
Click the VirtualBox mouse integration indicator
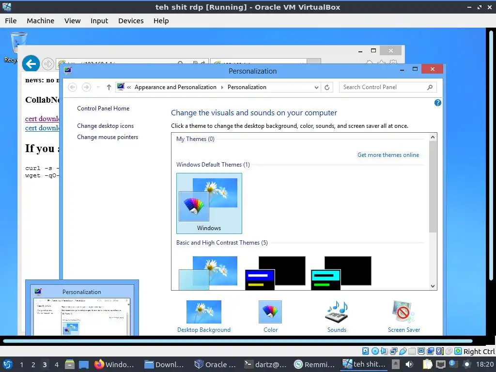click(449, 351)
